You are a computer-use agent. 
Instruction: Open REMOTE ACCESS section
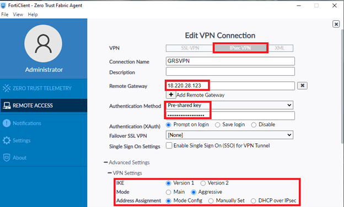pyautogui.click(x=44, y=105)
